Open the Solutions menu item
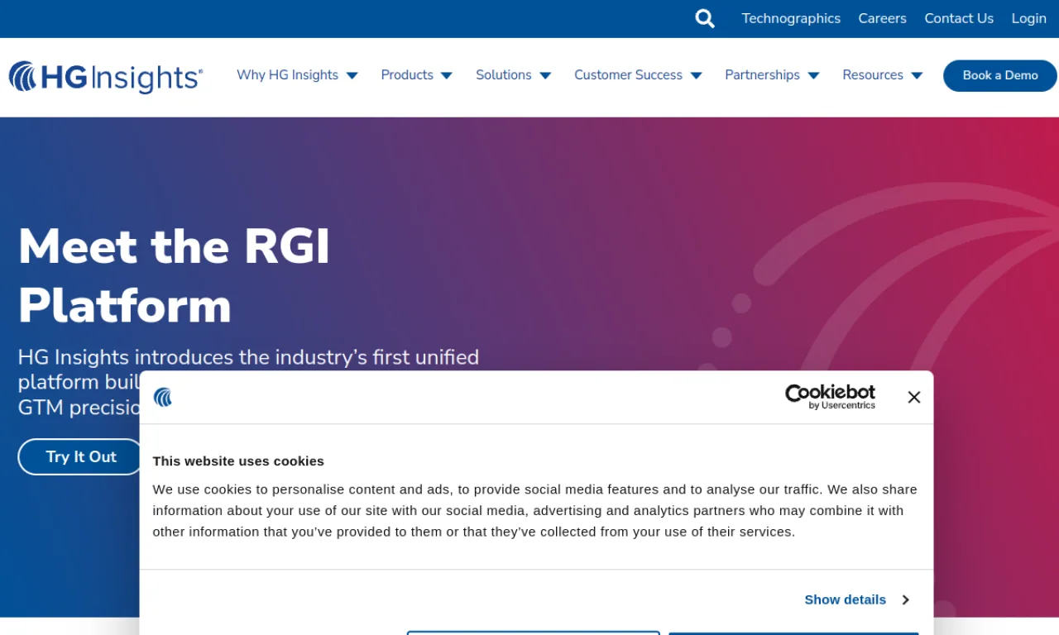 pyautogui.click(x=503, y=75)
